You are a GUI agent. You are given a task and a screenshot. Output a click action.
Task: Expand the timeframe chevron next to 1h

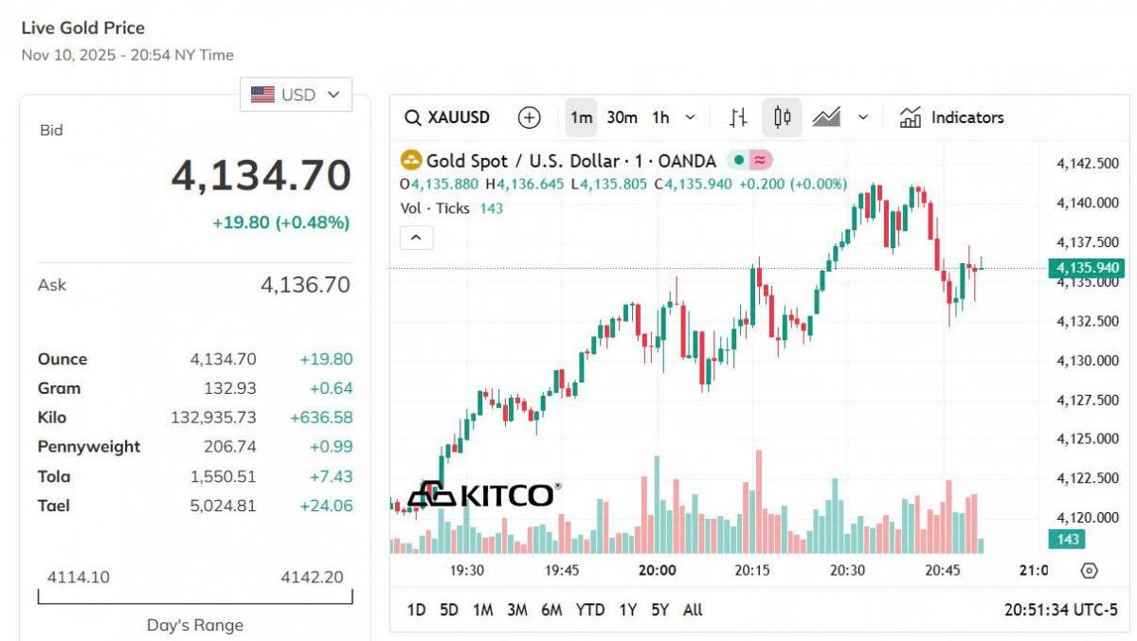coord(689,117)
